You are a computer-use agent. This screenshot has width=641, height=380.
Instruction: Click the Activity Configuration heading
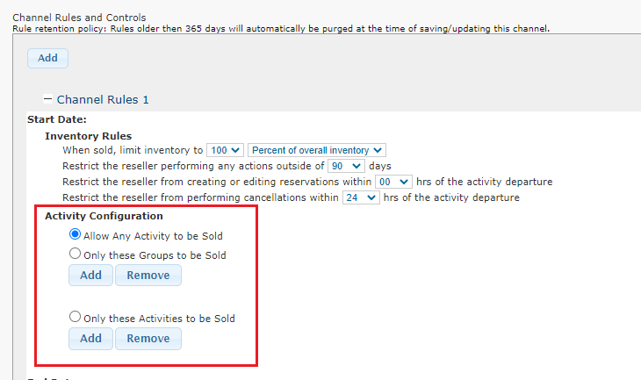104,216
